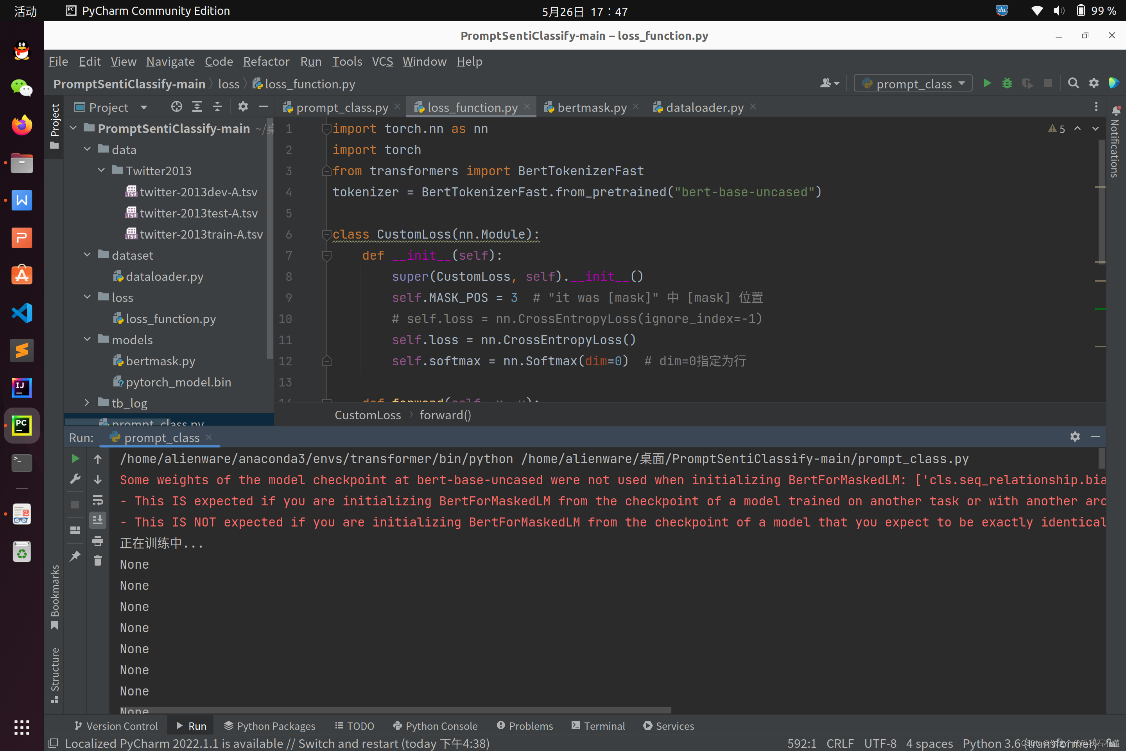The image size is (1126, 751).
Task: Run prompt_class with the green toolbar play icon
Action: click(987, 83)
